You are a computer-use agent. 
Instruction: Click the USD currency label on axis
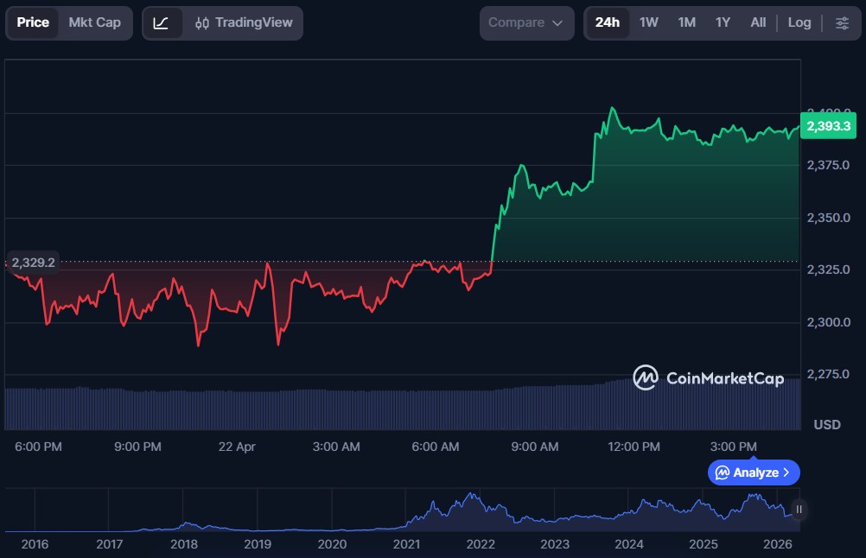827,425
